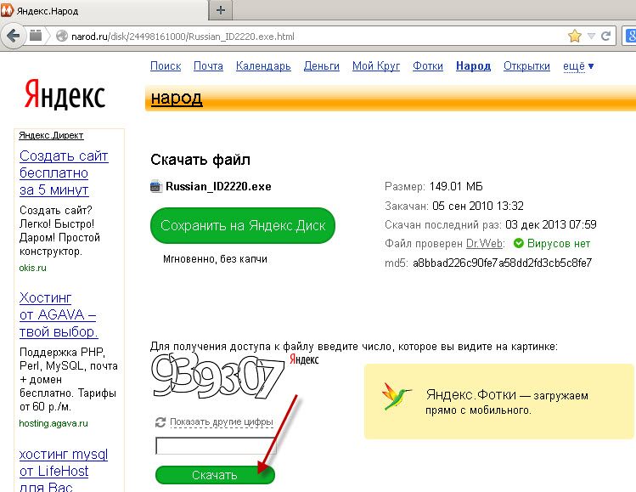
Task: Click the Russian_ID2220.exe file icon
Action: pos(155,186)
